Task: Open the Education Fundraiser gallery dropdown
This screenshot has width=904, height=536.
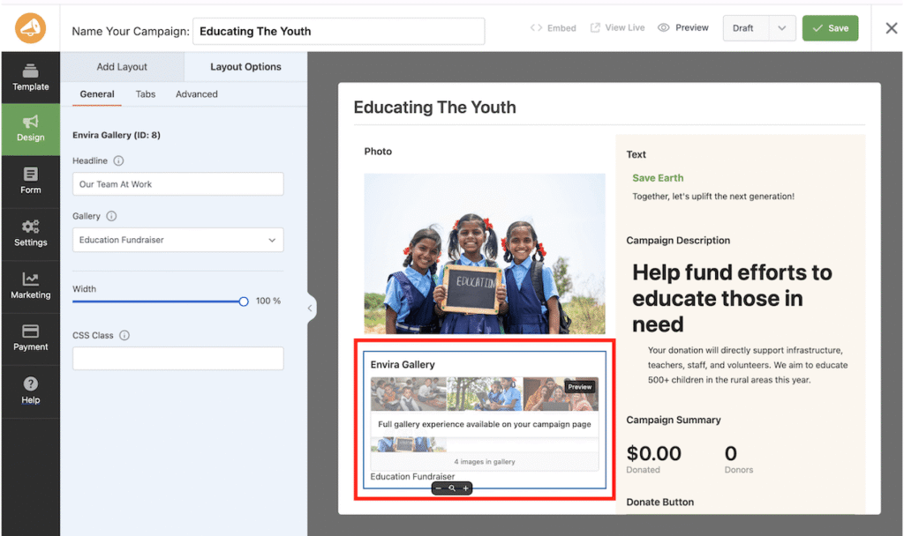Action: pos(177,239)
